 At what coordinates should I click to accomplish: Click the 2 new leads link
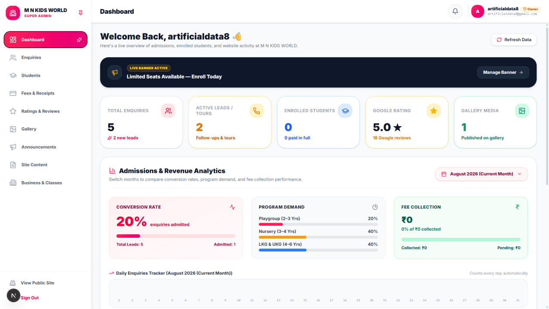point(123,138)
